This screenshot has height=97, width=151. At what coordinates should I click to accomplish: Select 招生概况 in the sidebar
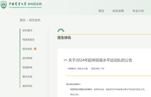point(27,30)
